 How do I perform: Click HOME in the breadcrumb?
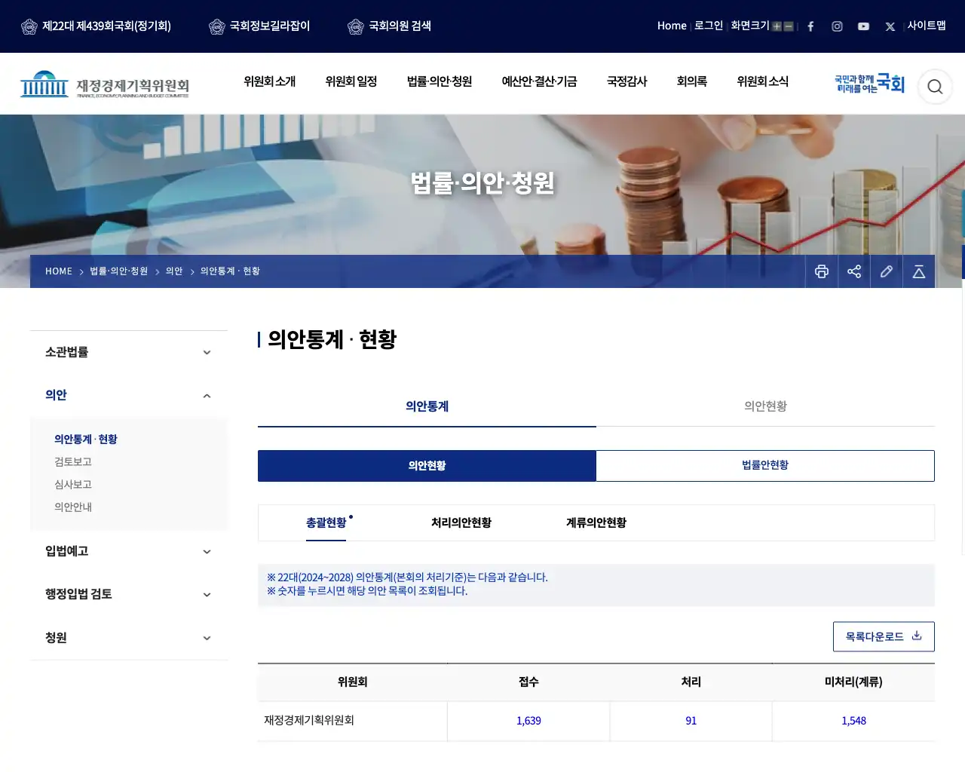(59, 271)
